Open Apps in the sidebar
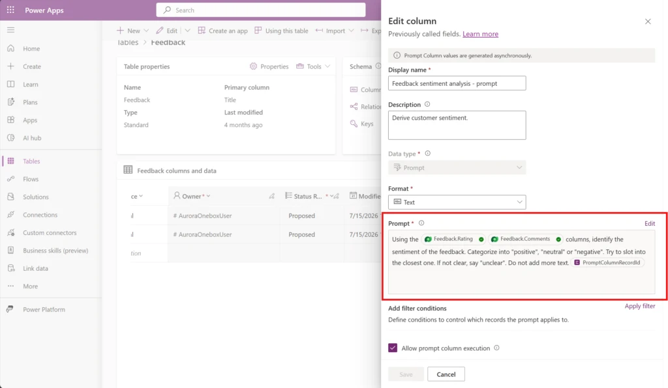 pos(30,120)
